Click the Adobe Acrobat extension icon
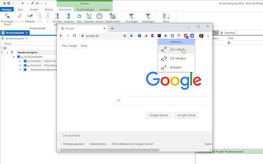 (x=159, y=36)
